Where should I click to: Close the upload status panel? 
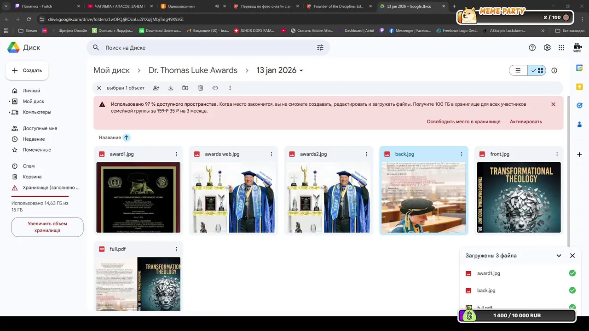tap(572, 256)
